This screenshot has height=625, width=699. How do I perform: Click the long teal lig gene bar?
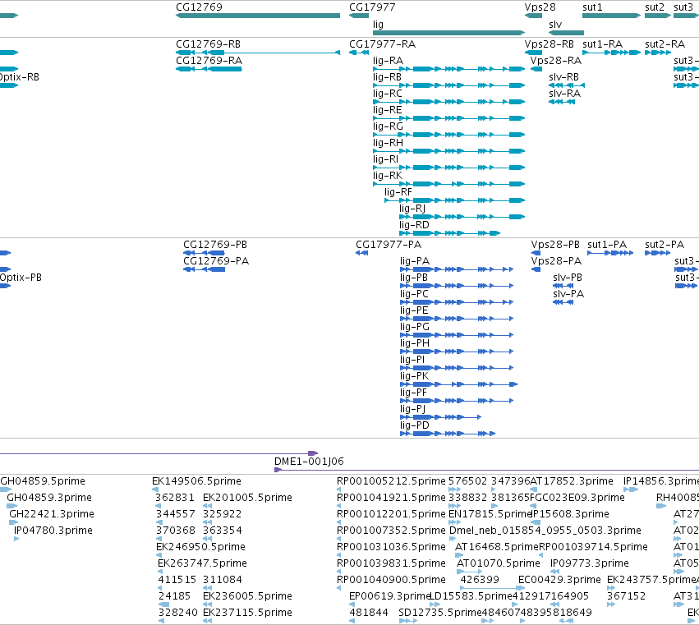449,33
